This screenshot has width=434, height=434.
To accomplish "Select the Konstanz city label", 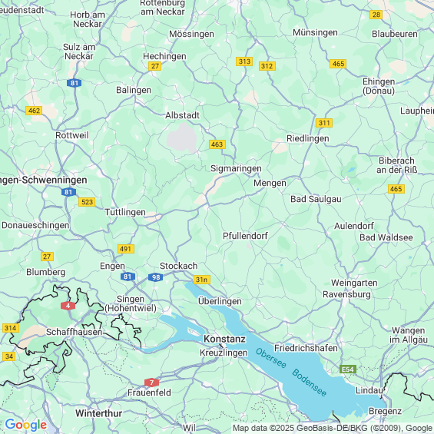I will [x=224, y=339].
